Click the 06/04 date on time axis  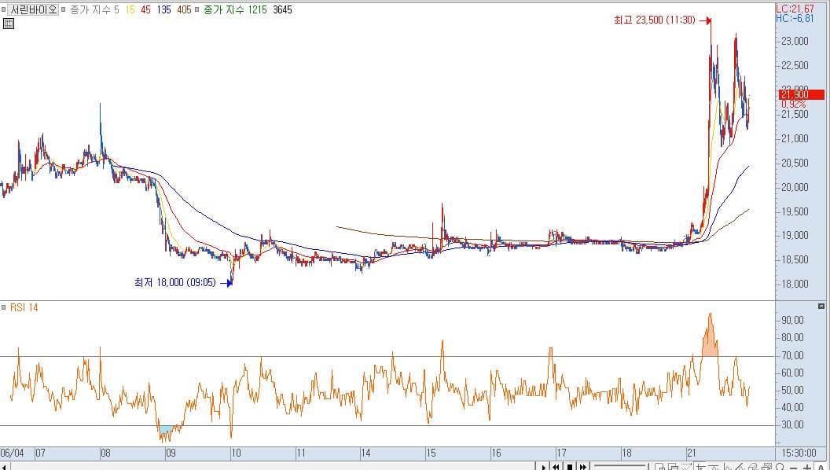coord(12,453)
